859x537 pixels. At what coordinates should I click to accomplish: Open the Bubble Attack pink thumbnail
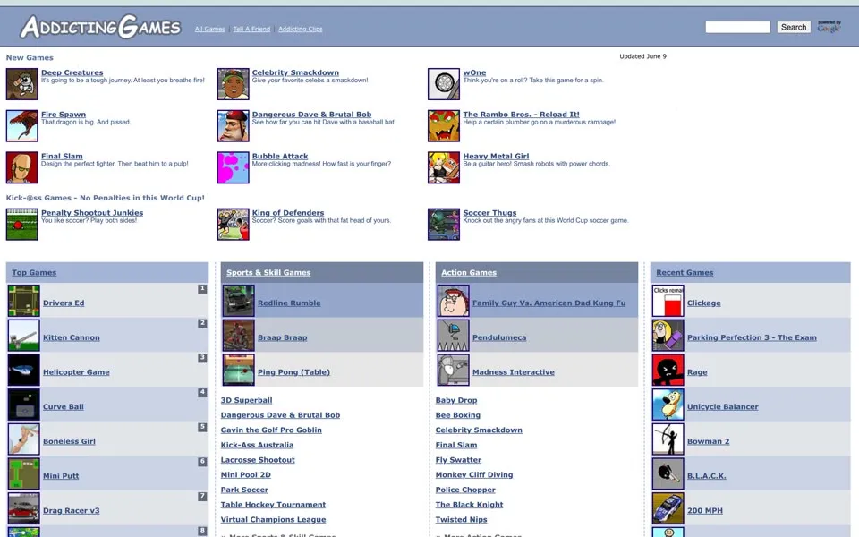[233, 167]
